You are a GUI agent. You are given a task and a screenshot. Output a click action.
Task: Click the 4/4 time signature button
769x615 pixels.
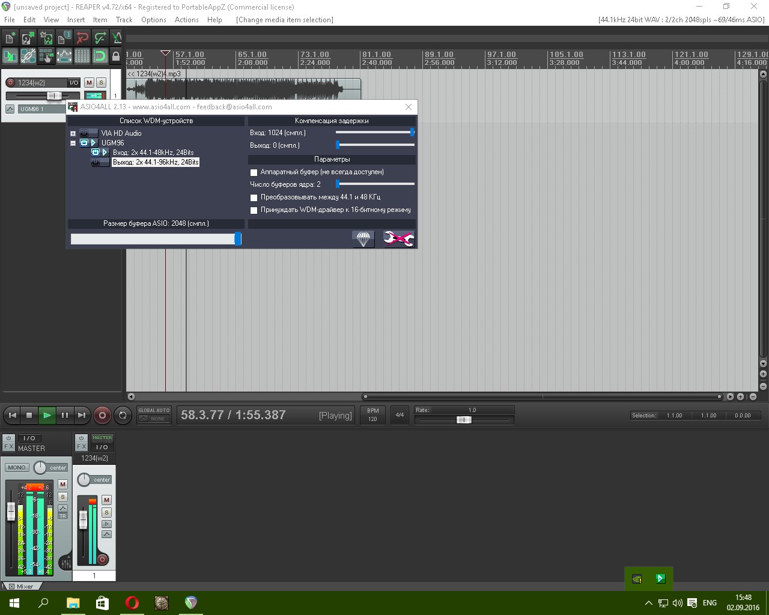coord(400,415)
